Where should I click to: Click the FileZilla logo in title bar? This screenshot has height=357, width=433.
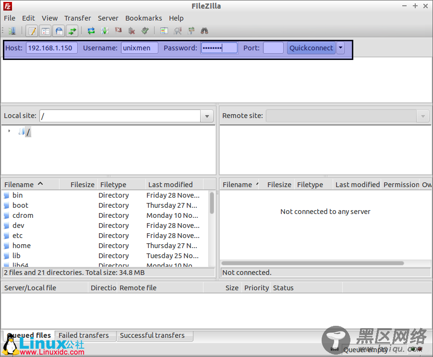pos(8,6)
